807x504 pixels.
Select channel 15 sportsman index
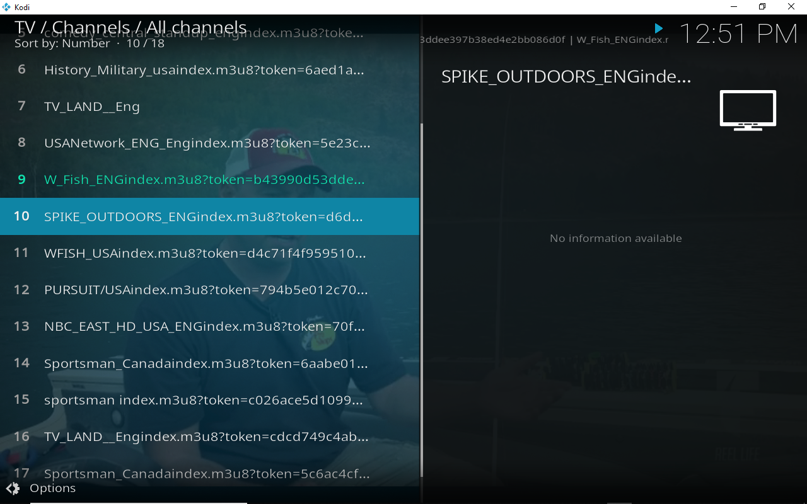click(x=209, y=400)
